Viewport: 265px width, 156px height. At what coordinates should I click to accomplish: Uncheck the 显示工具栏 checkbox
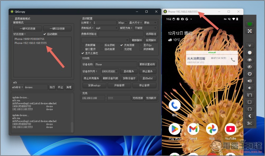click(83, 53)
